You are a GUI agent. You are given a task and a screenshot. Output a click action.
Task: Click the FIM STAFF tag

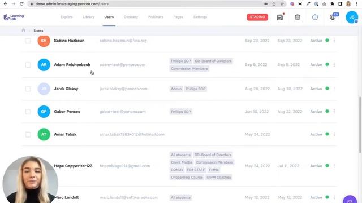click(x=196, y=170)
